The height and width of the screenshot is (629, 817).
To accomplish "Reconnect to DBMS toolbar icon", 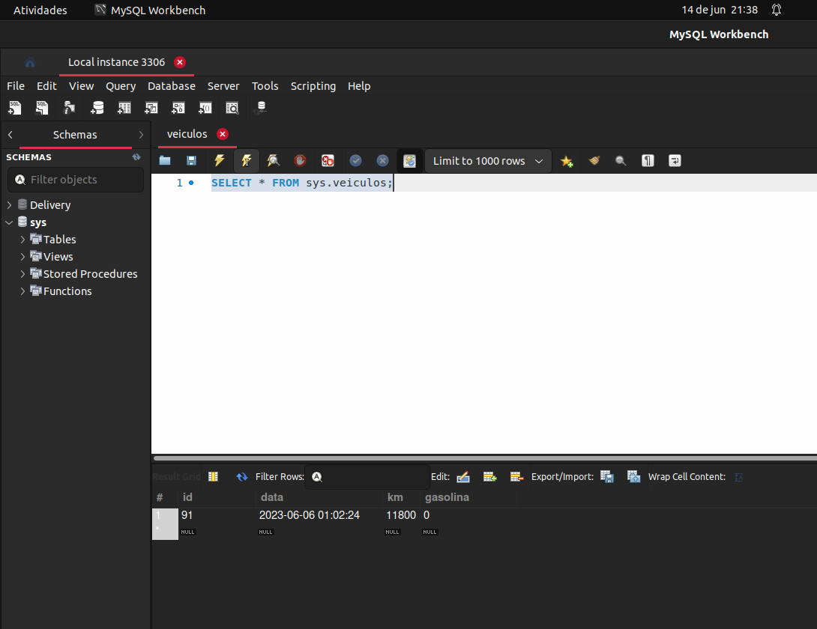I will (x=260, y=108).
